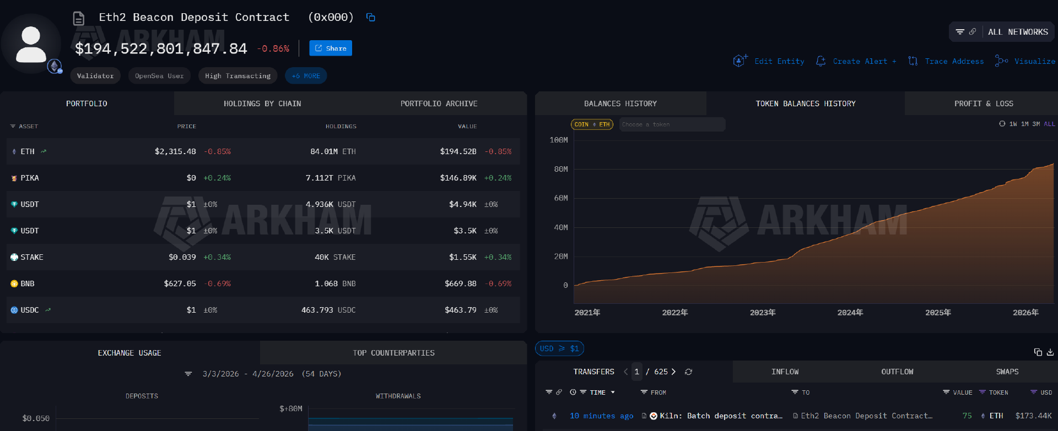1058x431 pixels.
Task: Click the blue Share button
Action: (331, 48)
